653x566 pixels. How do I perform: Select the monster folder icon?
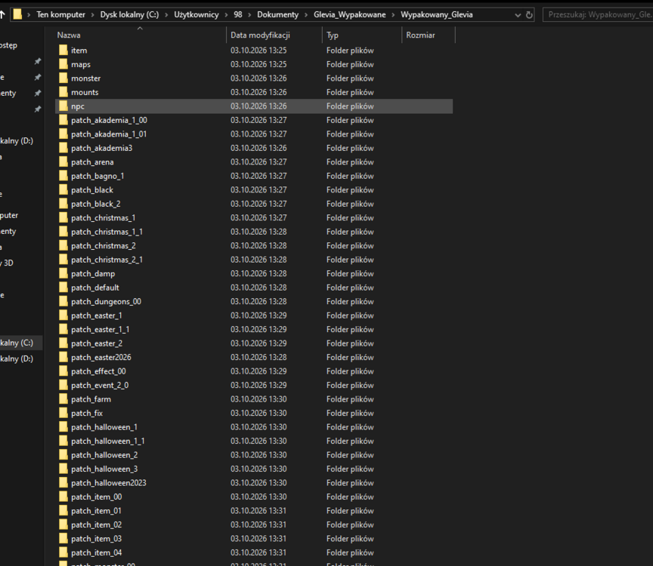[63, 78]
